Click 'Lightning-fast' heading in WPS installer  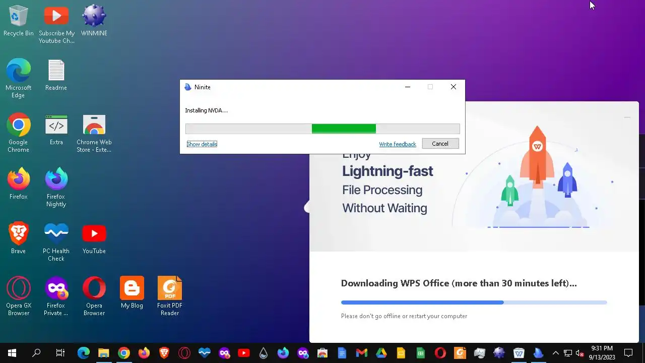[x=388, y=171]
